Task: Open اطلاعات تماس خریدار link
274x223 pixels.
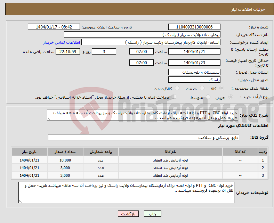Action: (x=62, y=42)
